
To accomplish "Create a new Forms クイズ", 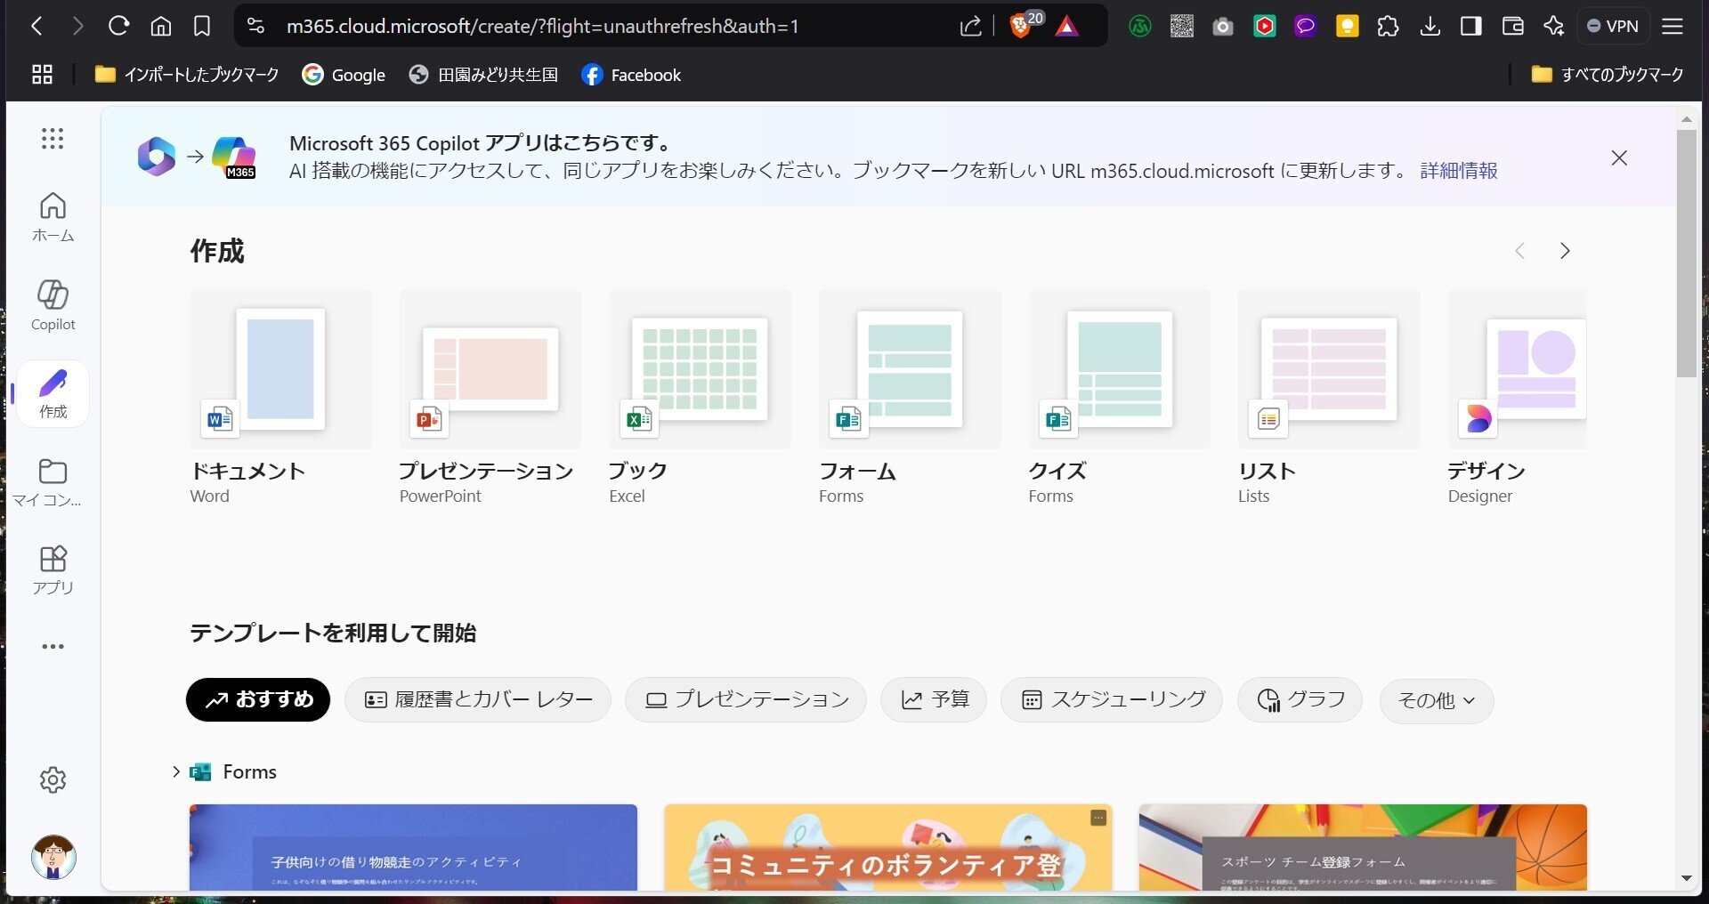I will point(1119,397).
